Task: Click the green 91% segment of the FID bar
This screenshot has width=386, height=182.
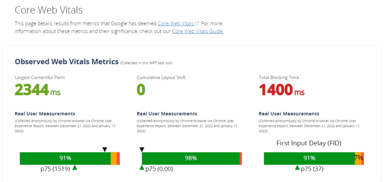Action: [x=309, y=158]
